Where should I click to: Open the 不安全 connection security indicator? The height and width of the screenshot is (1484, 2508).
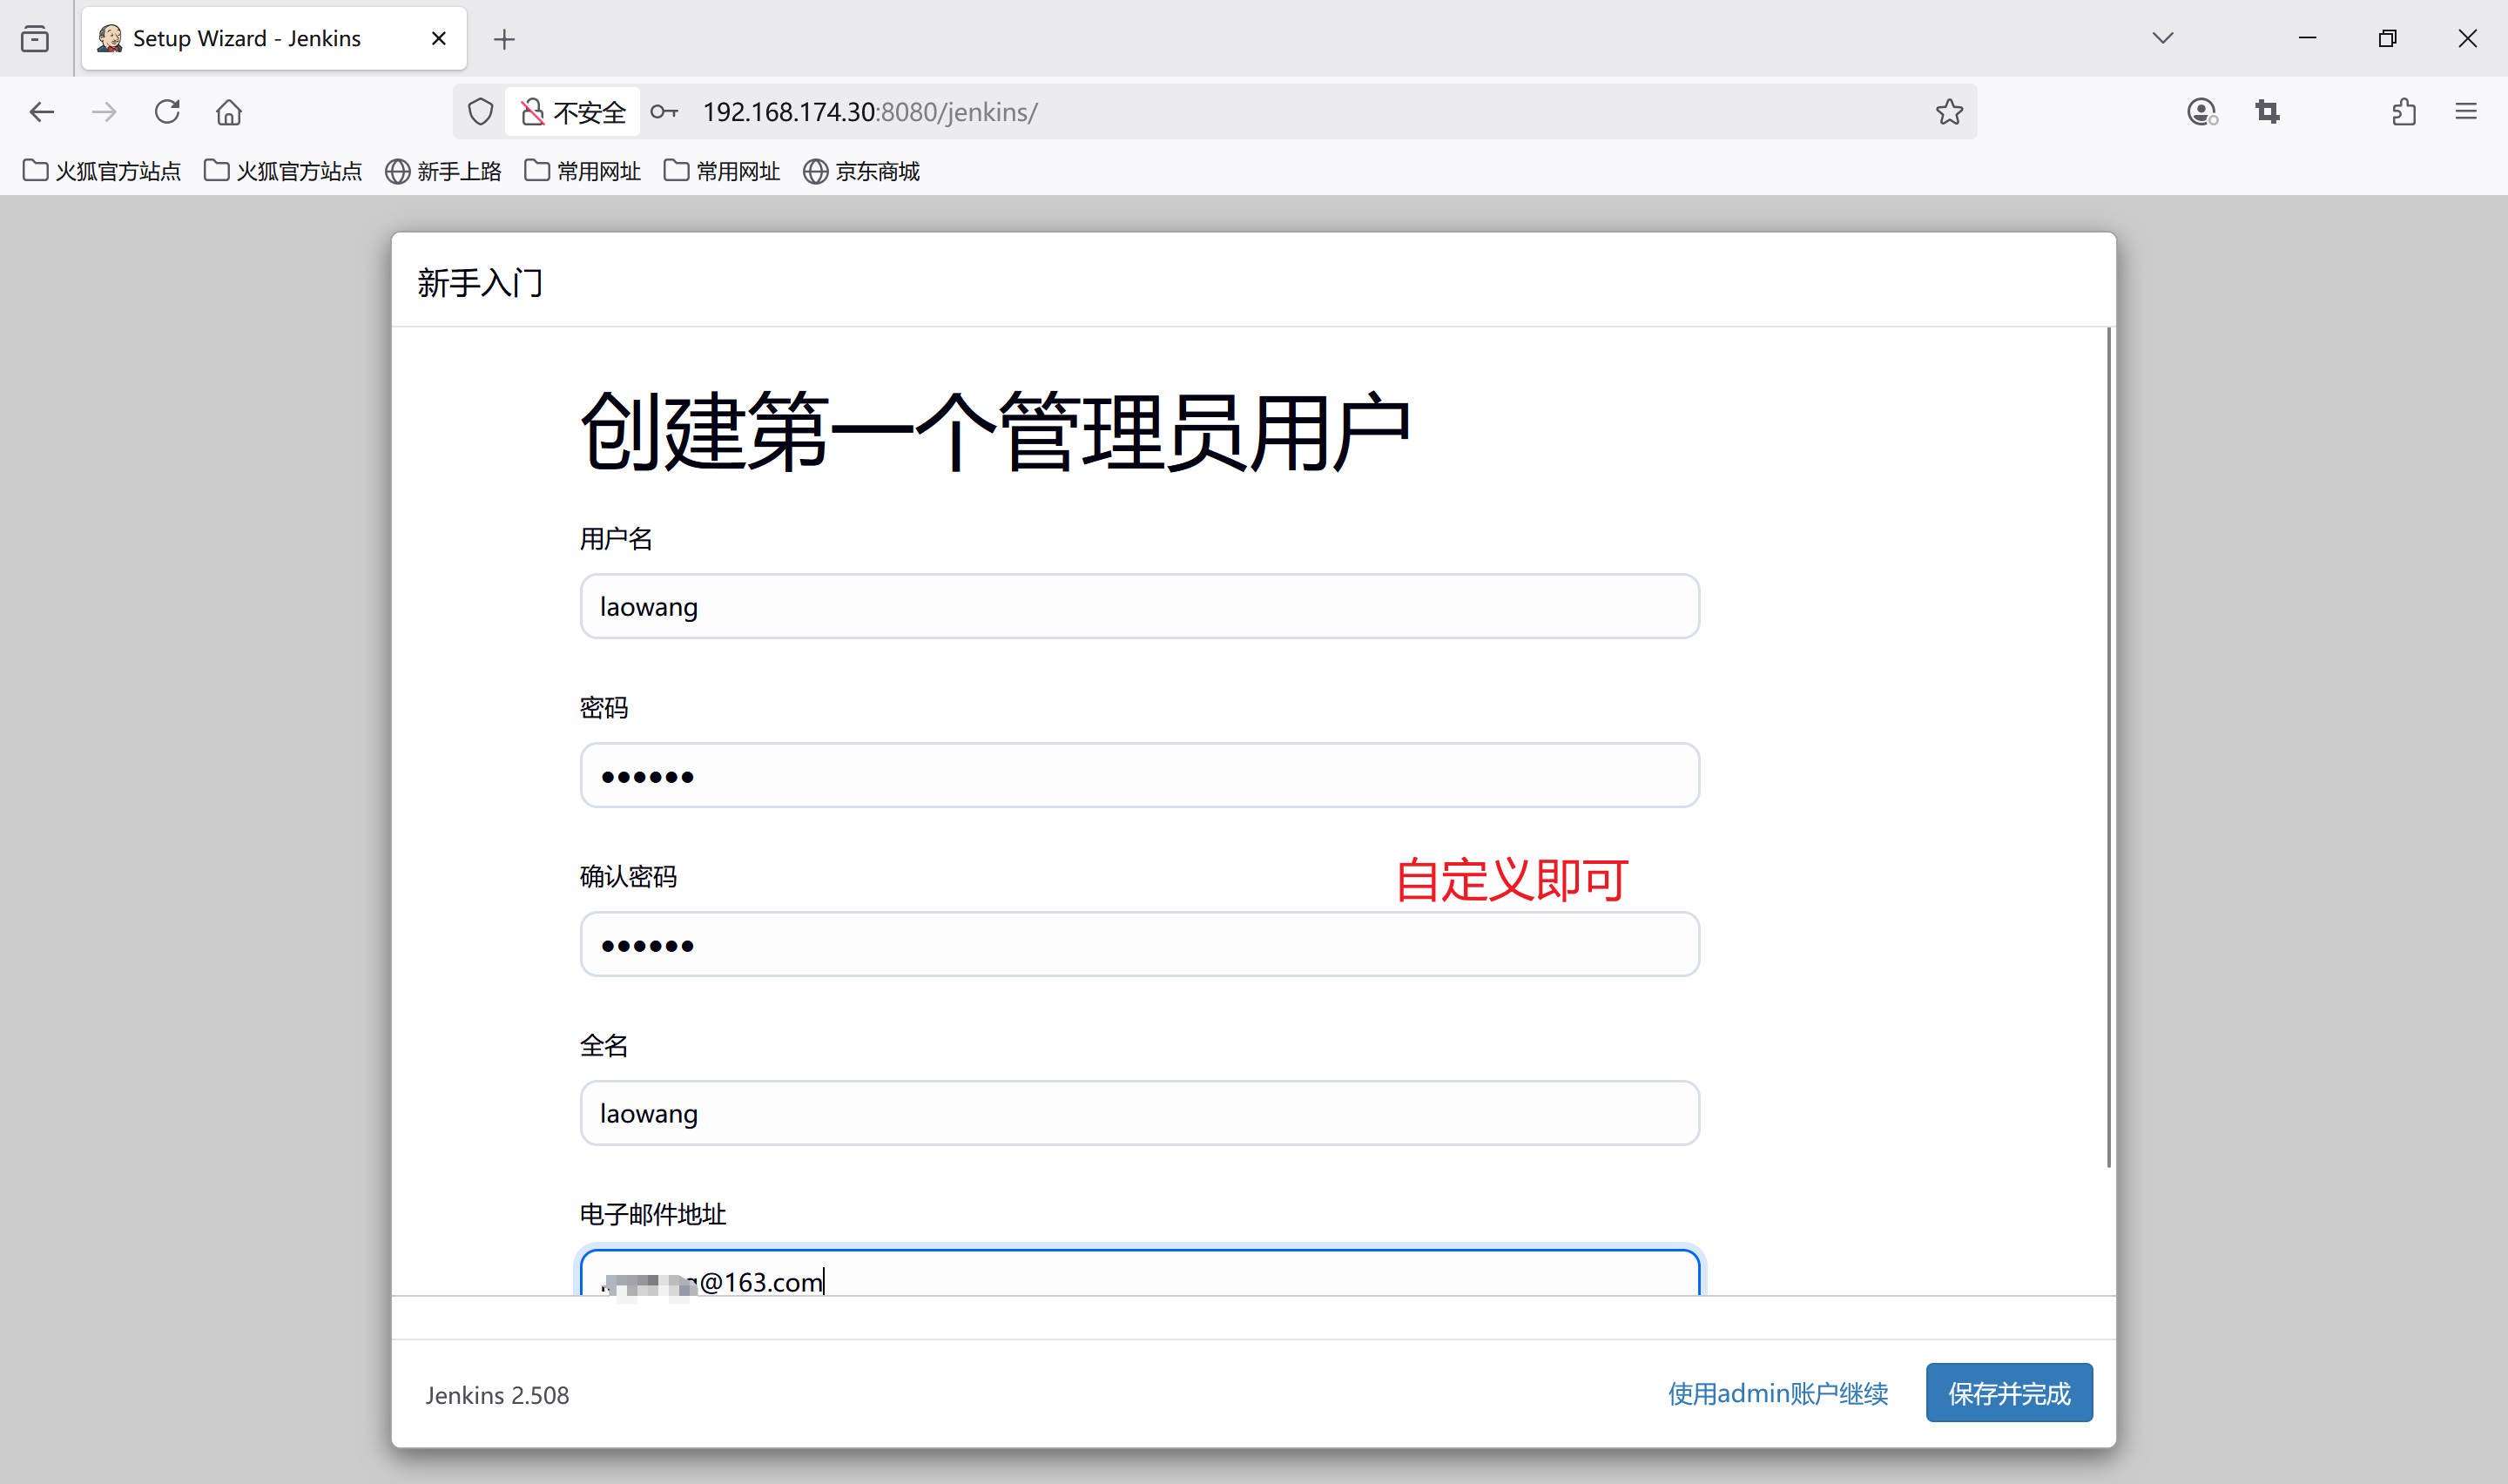click(574, 112)
